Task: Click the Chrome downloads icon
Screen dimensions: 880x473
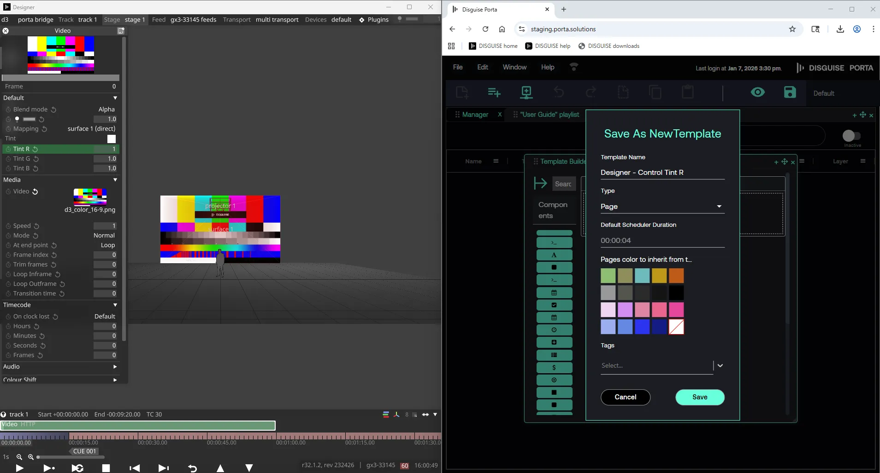Action: tap(840, 29)
